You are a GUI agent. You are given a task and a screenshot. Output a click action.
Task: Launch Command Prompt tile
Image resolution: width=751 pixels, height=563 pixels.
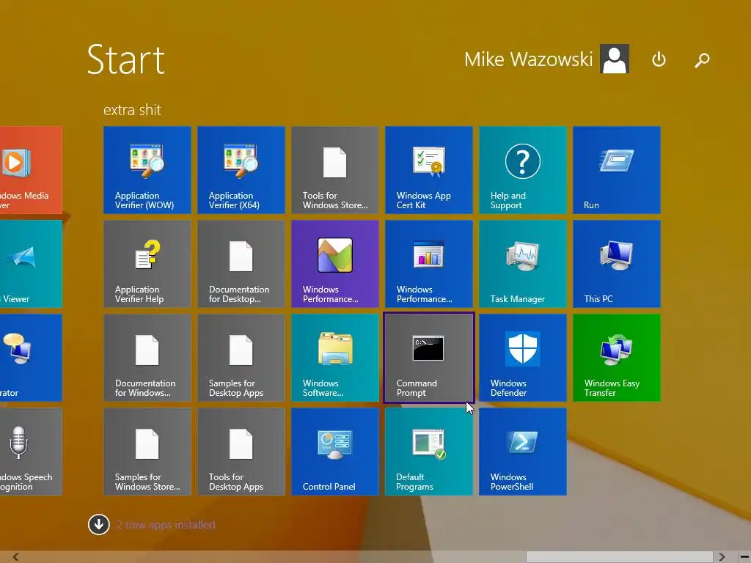click(428, 358)
